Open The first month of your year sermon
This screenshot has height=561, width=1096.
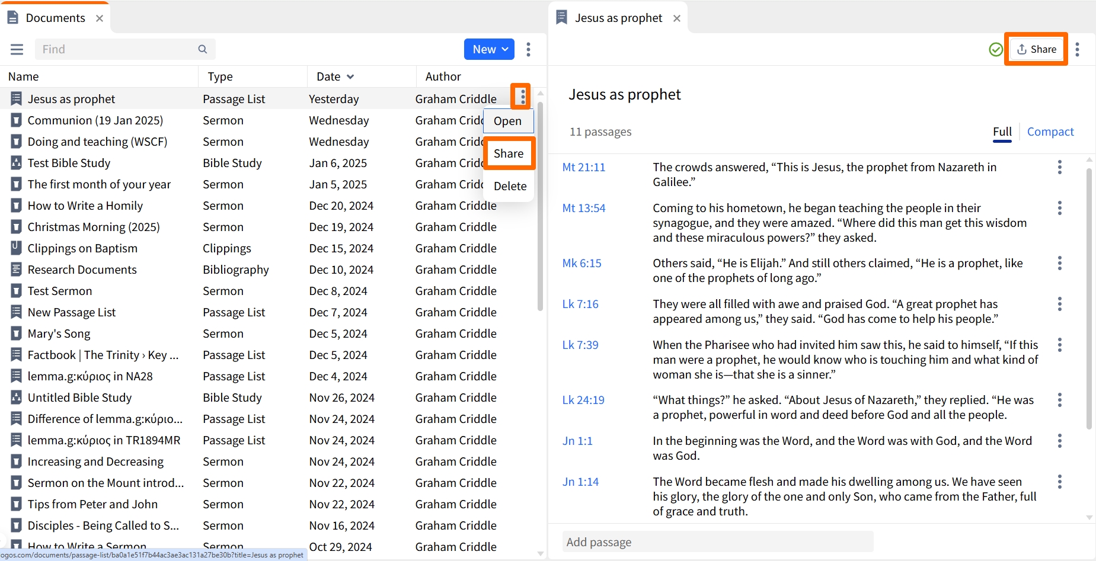point(99,184)
